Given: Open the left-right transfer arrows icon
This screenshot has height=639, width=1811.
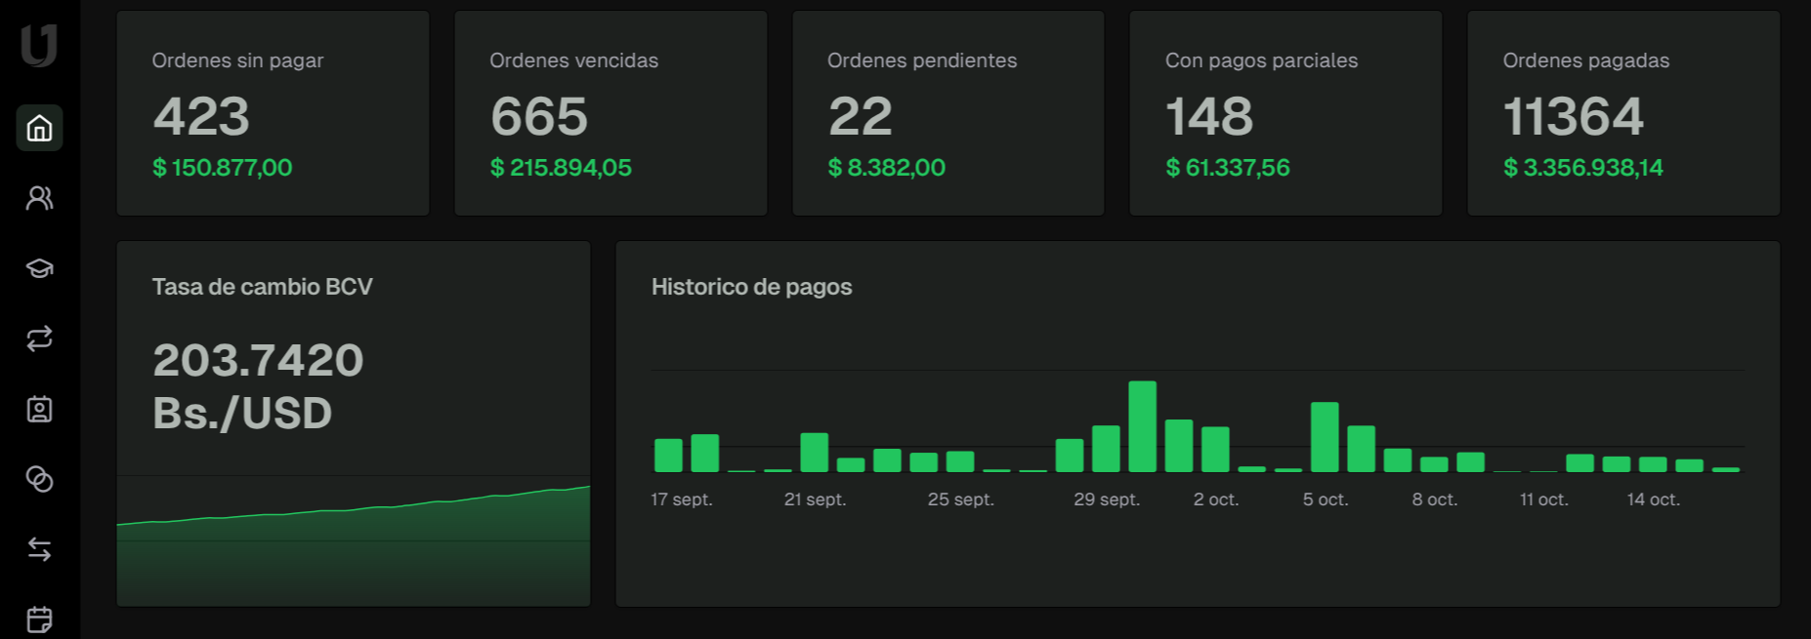Looking at the screenshot, I should [39, 549].
